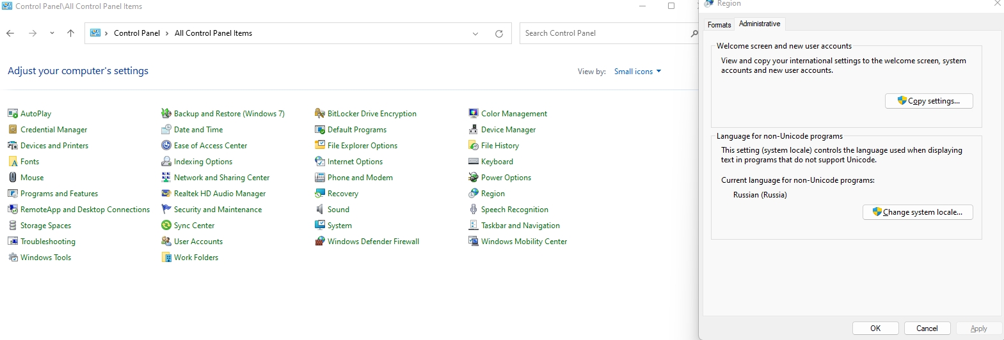Click the Sync Center icon
Viewport: 1004px width, 340px height.
pyautogui.click(x=166, y=226)
